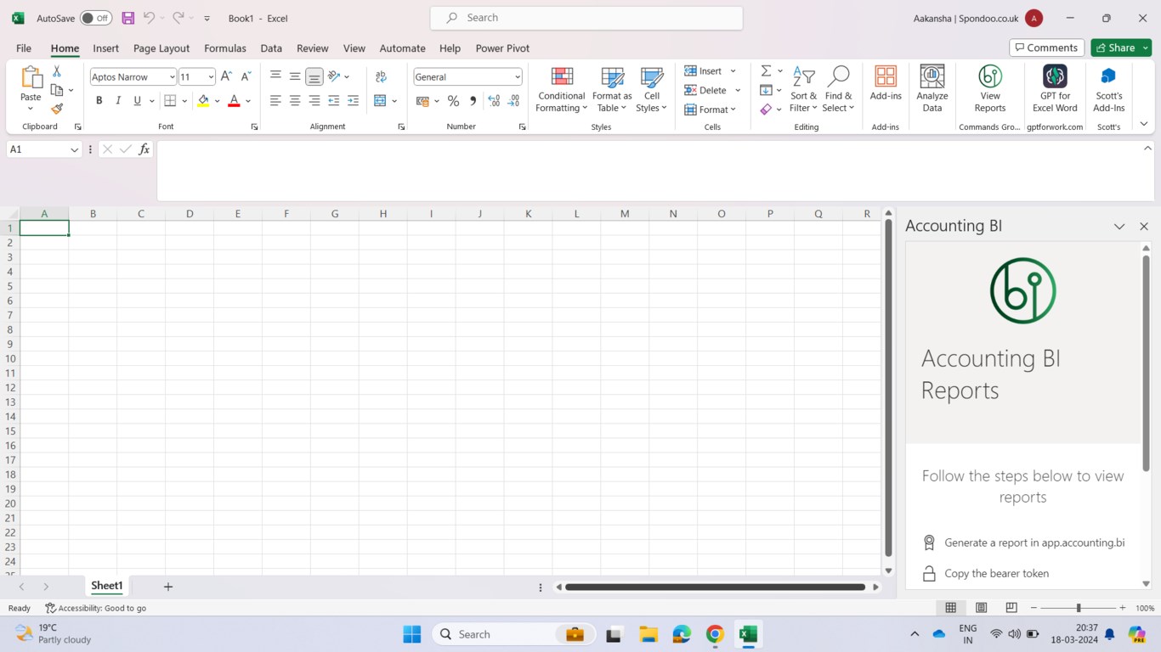Launch GPT for Excel Word
The image size is (1161, 652).
[x=1055, y=89]
